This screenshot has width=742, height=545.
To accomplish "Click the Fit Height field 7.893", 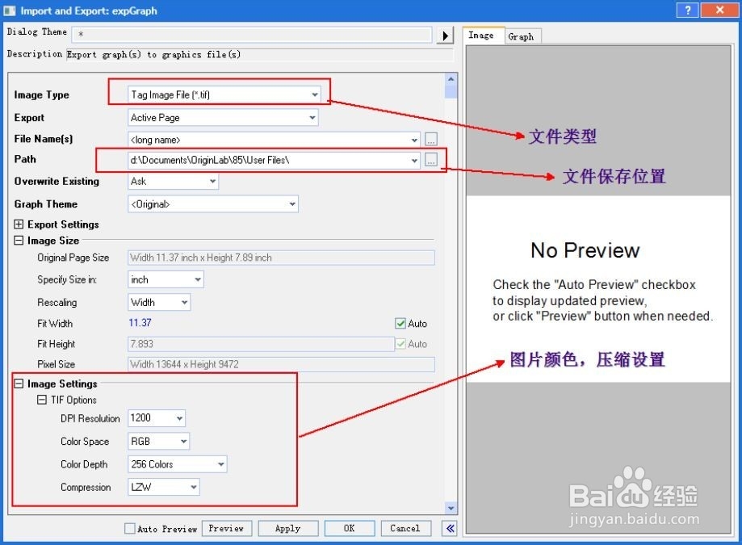I will (x=261, y=344).
